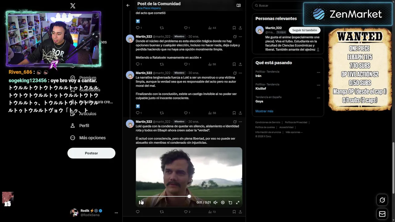Share the video post with 72 views

[x=240, y=212]
